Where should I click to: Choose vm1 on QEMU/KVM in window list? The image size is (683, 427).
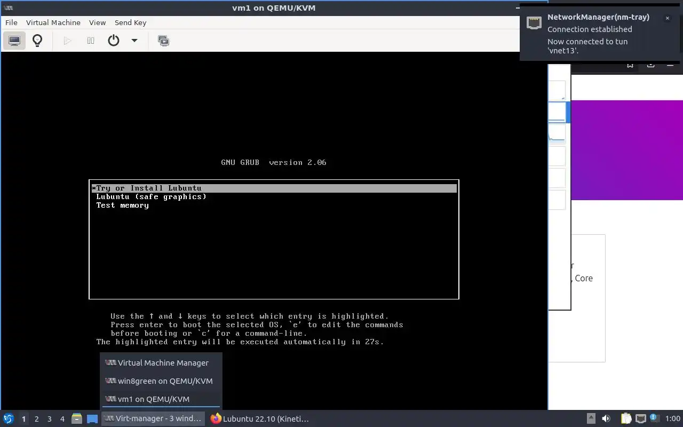pyautogui.click(x=161, y=399)
